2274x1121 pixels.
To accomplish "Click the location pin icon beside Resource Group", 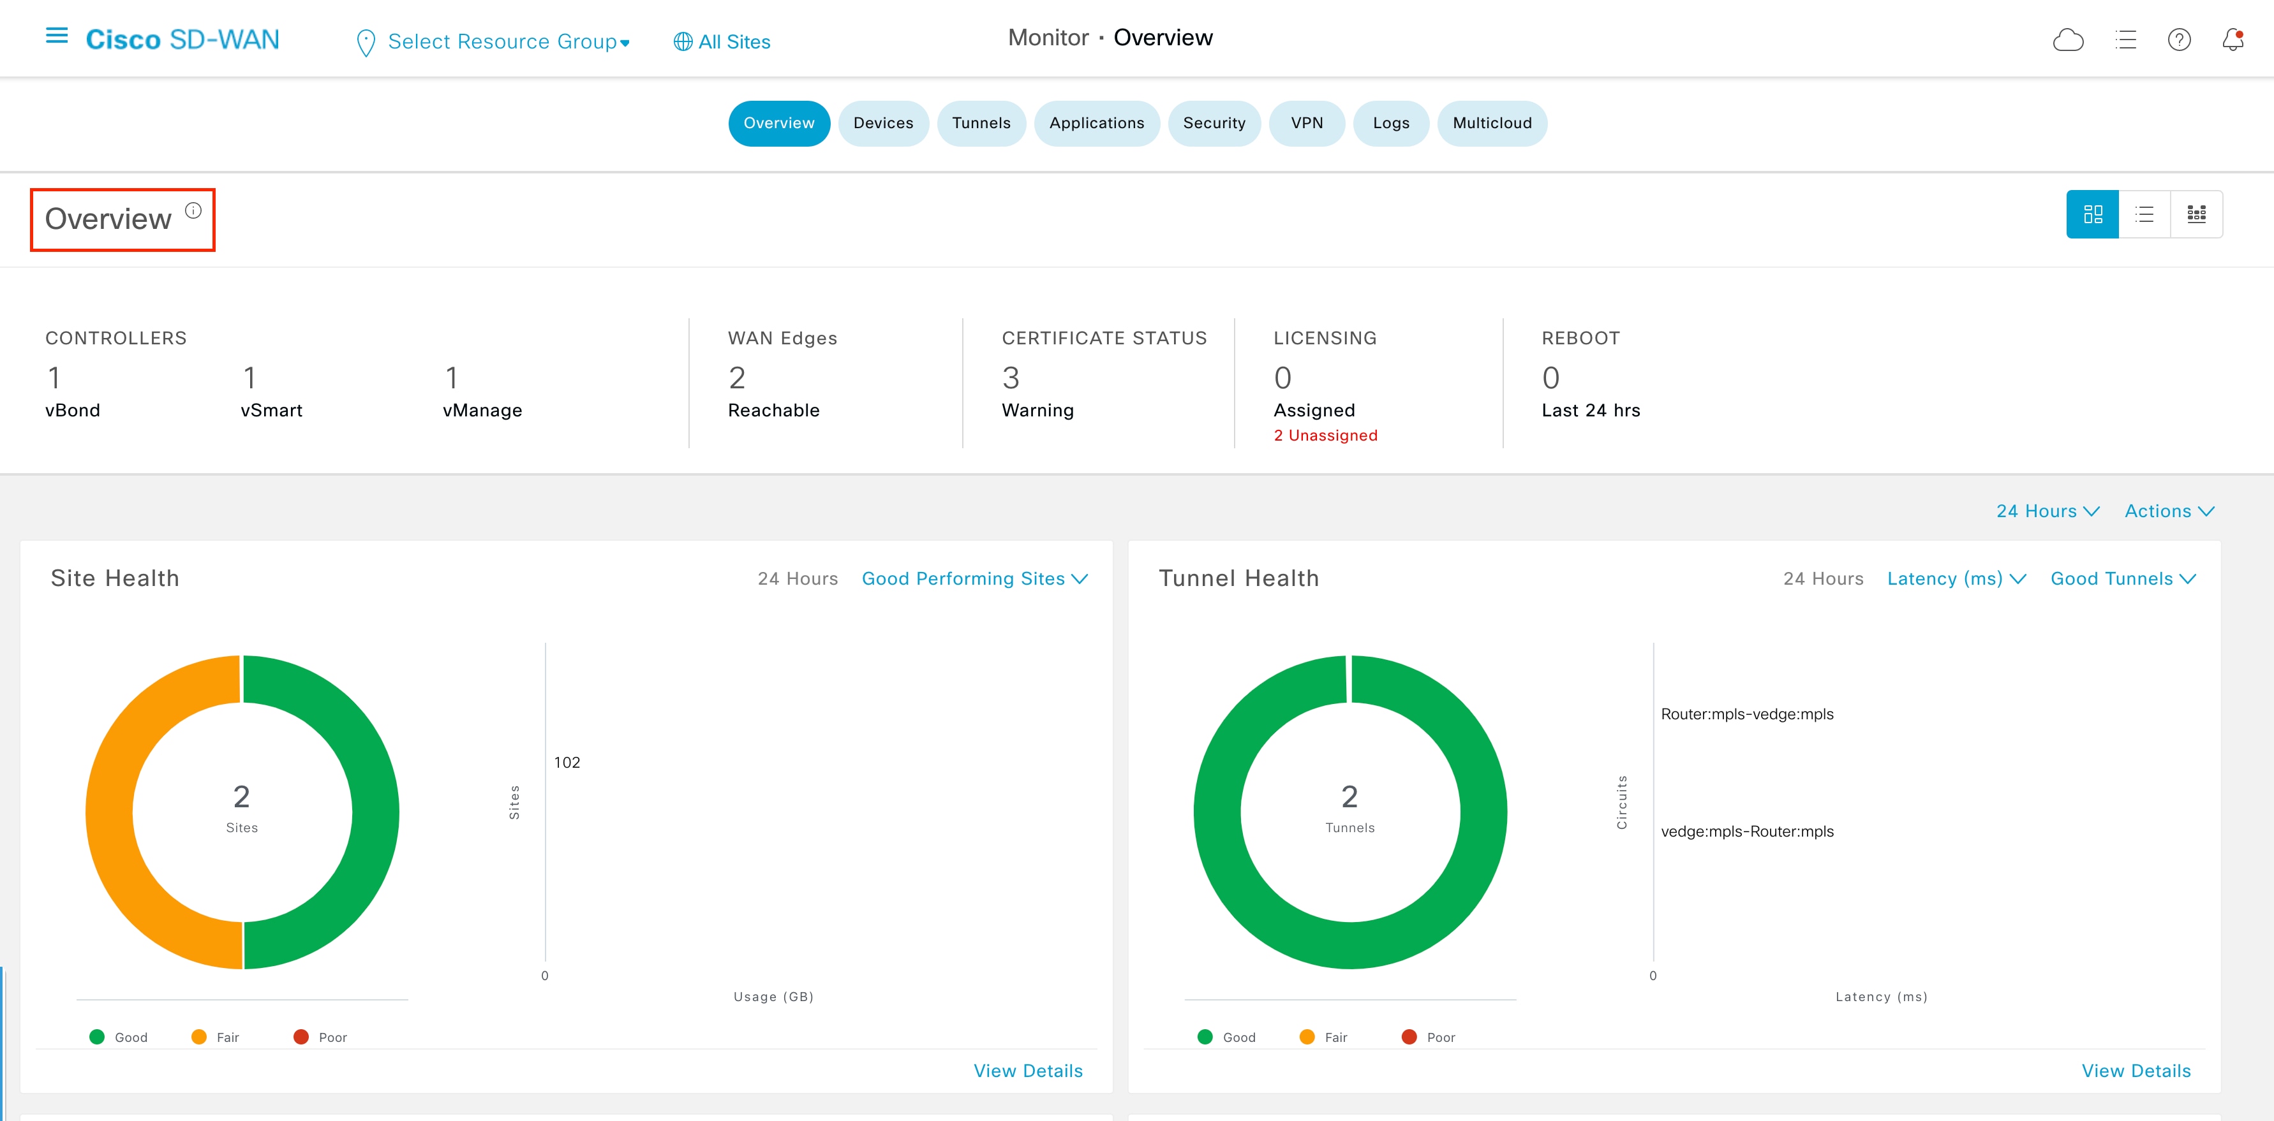I will click(366, 42).
